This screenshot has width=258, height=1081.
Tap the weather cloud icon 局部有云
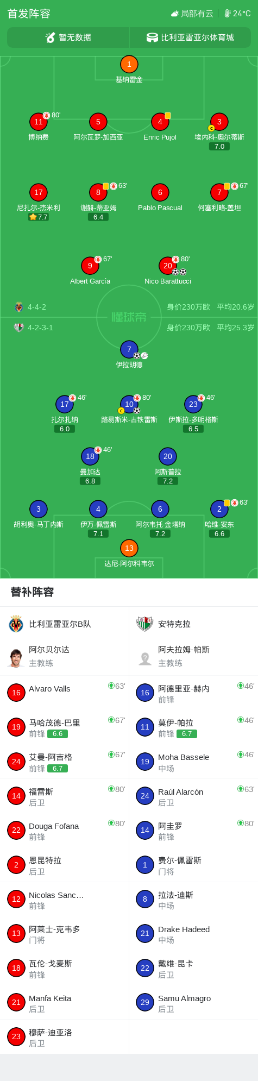[175, 14]
